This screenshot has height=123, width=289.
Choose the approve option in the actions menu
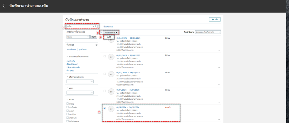(109, 37)
